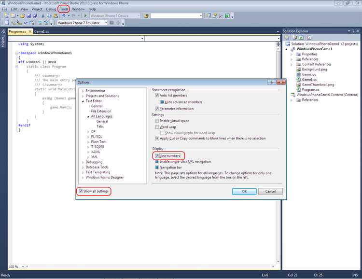362x279 pixels.
Task: Click the Undo arrow icon
Action: [x=64, y=16]
